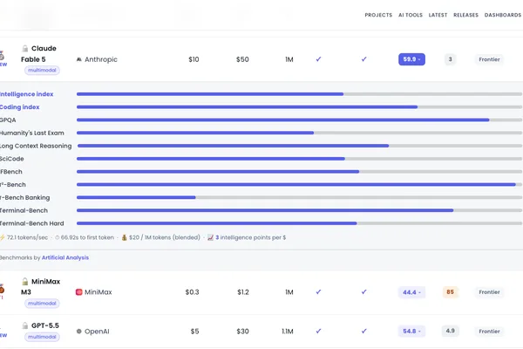The image size is (523, 349).
Task: Click the Frontier badge in GPT-5.5 row
Action: point(489,332)
